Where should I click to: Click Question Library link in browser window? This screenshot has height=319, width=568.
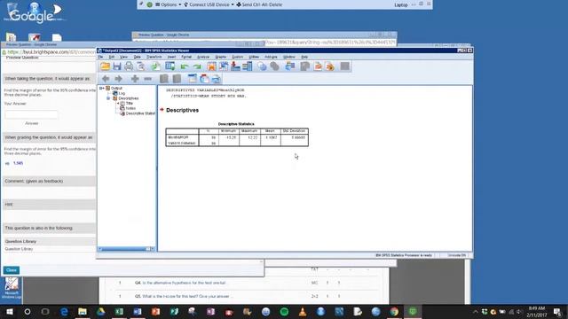pyautogui.click(x=19, y=249)
